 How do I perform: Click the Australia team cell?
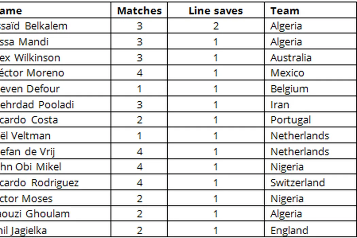[x=291, y=57]
